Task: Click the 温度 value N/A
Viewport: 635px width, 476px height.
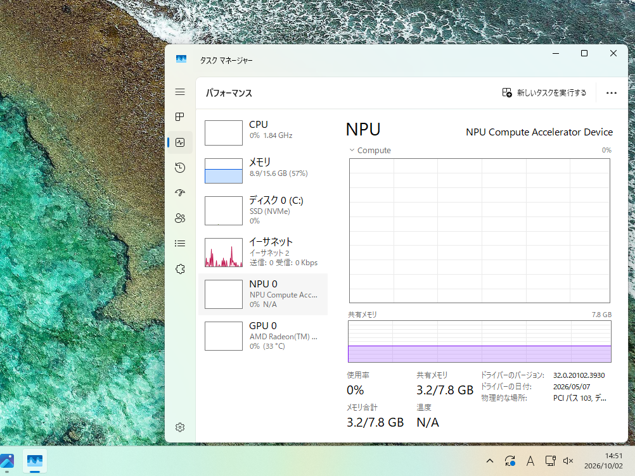Action: (428, 422)
